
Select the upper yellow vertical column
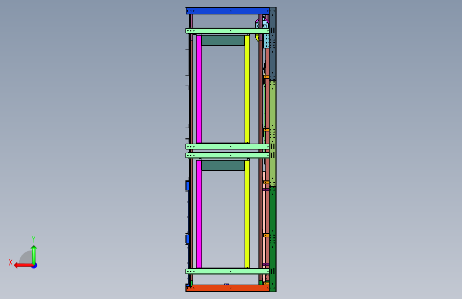[247, 89]
